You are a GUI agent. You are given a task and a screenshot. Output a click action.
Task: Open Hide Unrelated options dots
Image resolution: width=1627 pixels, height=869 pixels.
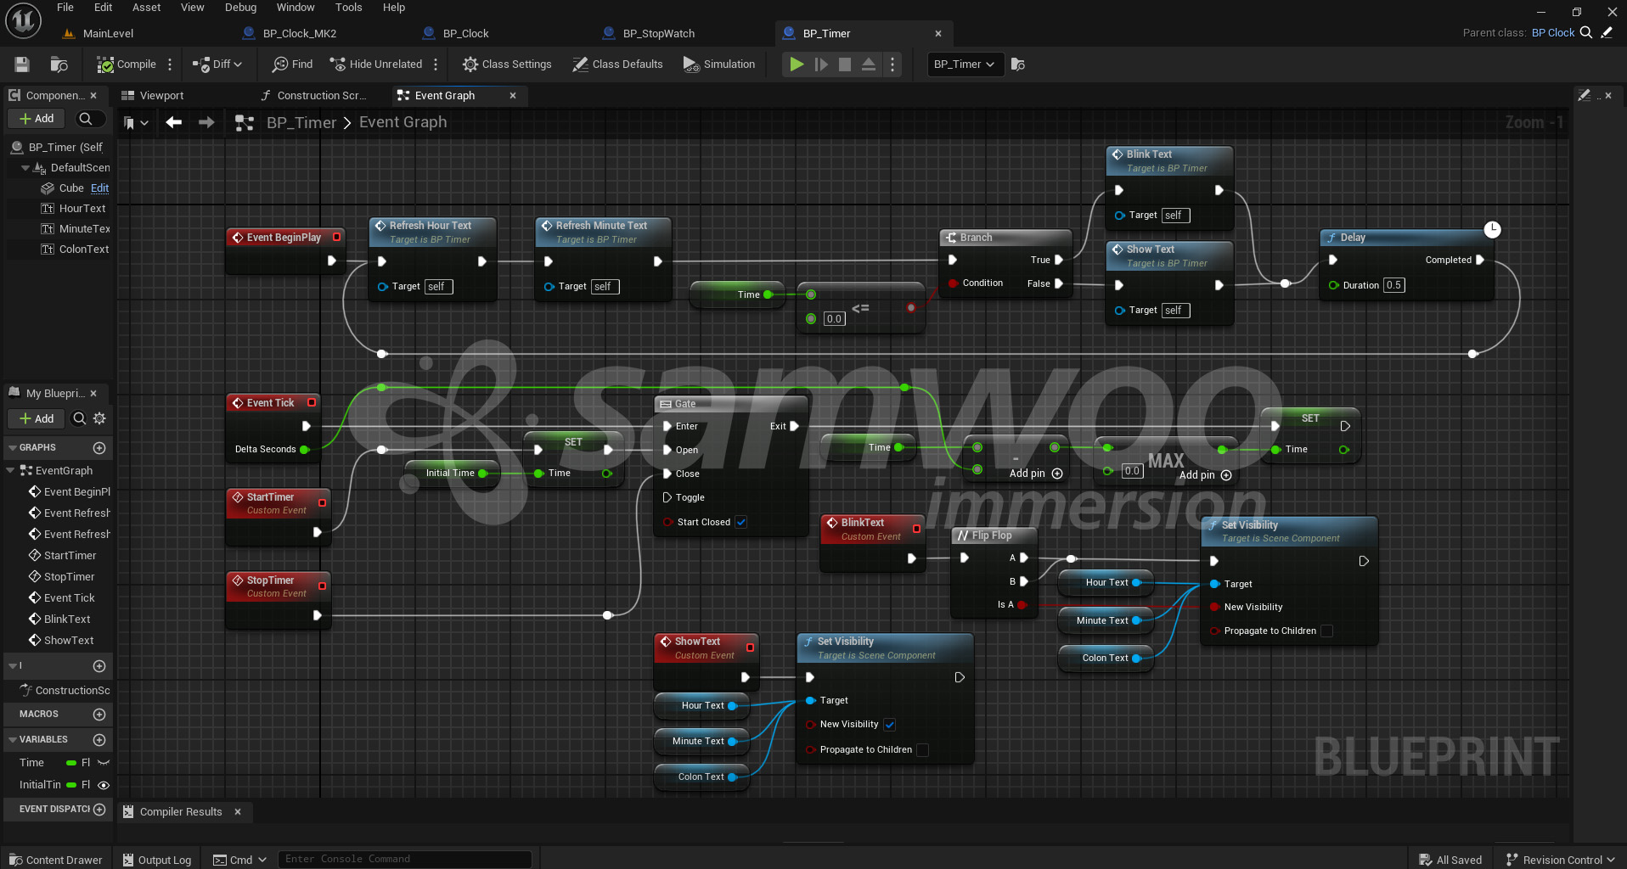click(436, 64)
